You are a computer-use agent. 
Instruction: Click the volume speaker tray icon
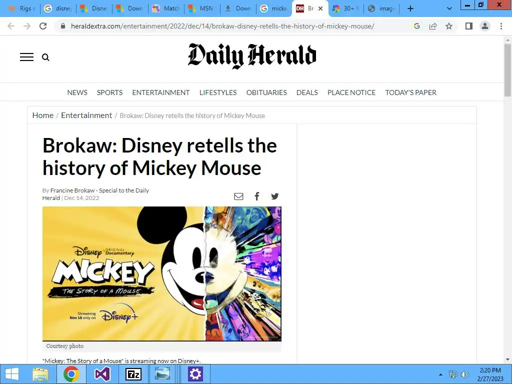(464, 374)
